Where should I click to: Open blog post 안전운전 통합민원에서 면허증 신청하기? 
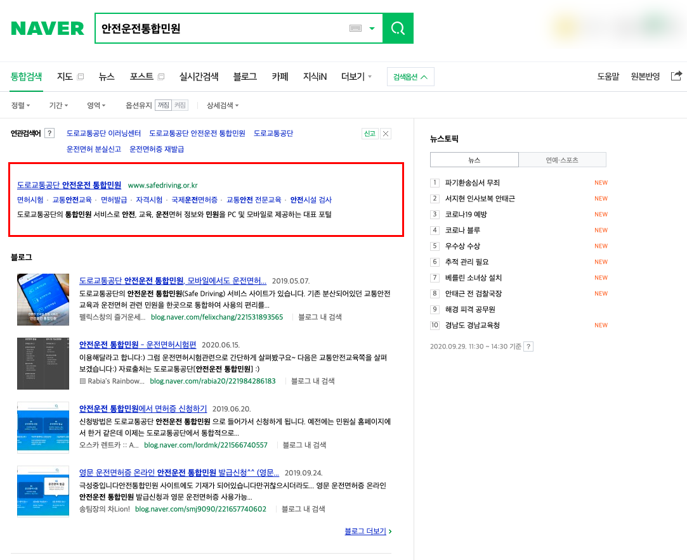[143, 409]
